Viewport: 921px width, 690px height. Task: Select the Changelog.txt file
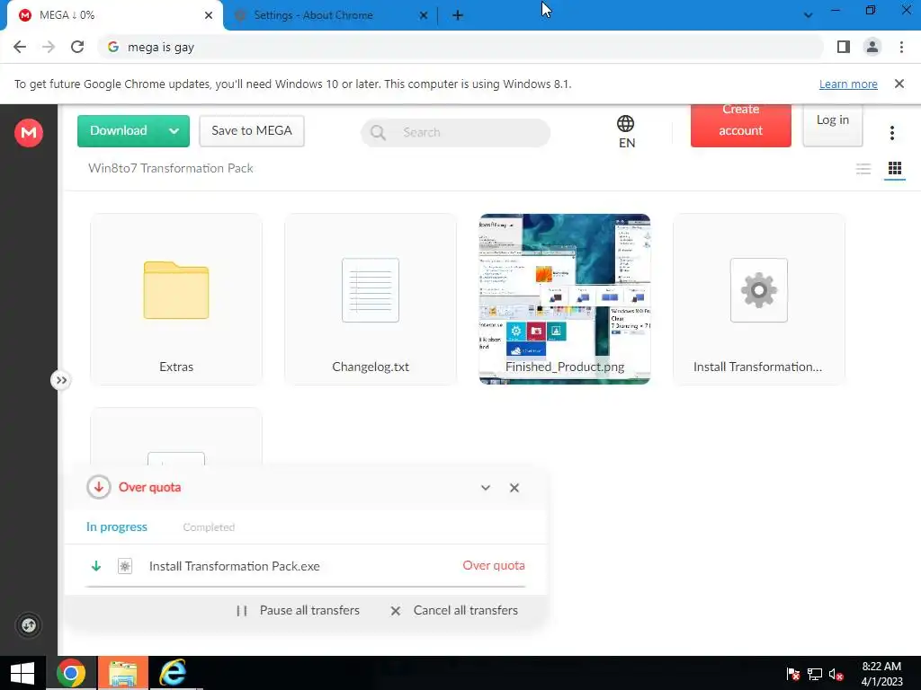click(371, 299)
